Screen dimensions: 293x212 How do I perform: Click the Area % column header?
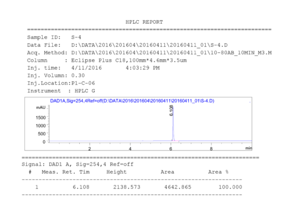pyautogui.click(x=218, y=172)
